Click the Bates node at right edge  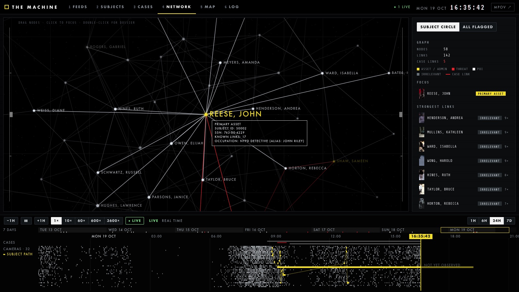(x=389, y=73)
